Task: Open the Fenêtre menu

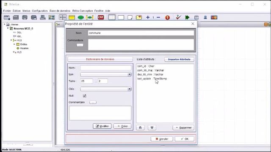Action: 99,11
